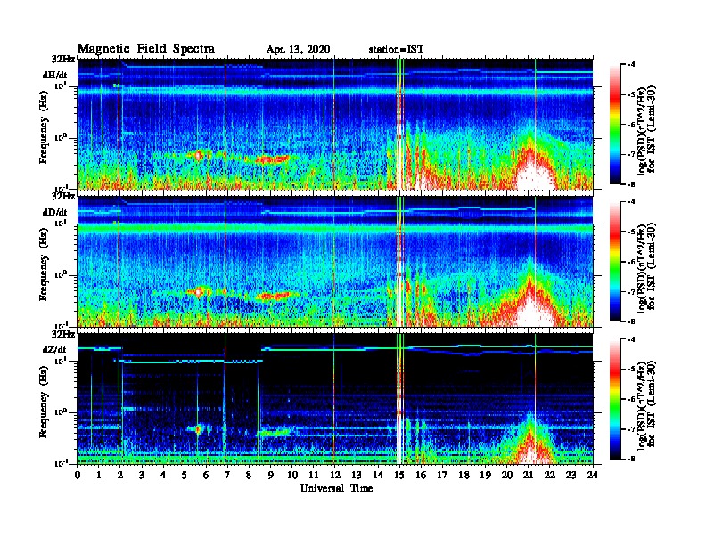Click hour '23' on the Universal Time axis
706x545 pixels.
point(571,475)
